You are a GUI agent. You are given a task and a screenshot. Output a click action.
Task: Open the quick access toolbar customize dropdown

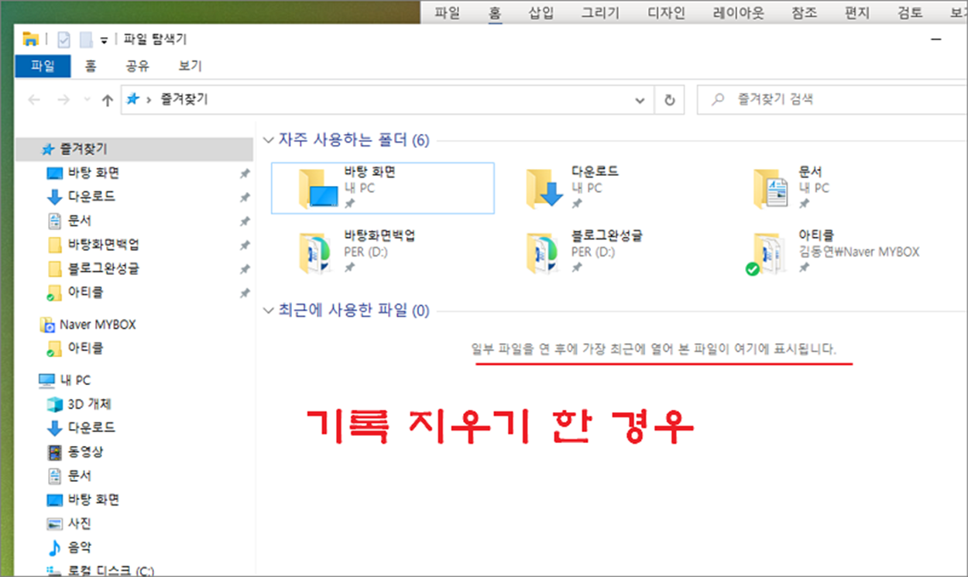(x=104, y=40)
